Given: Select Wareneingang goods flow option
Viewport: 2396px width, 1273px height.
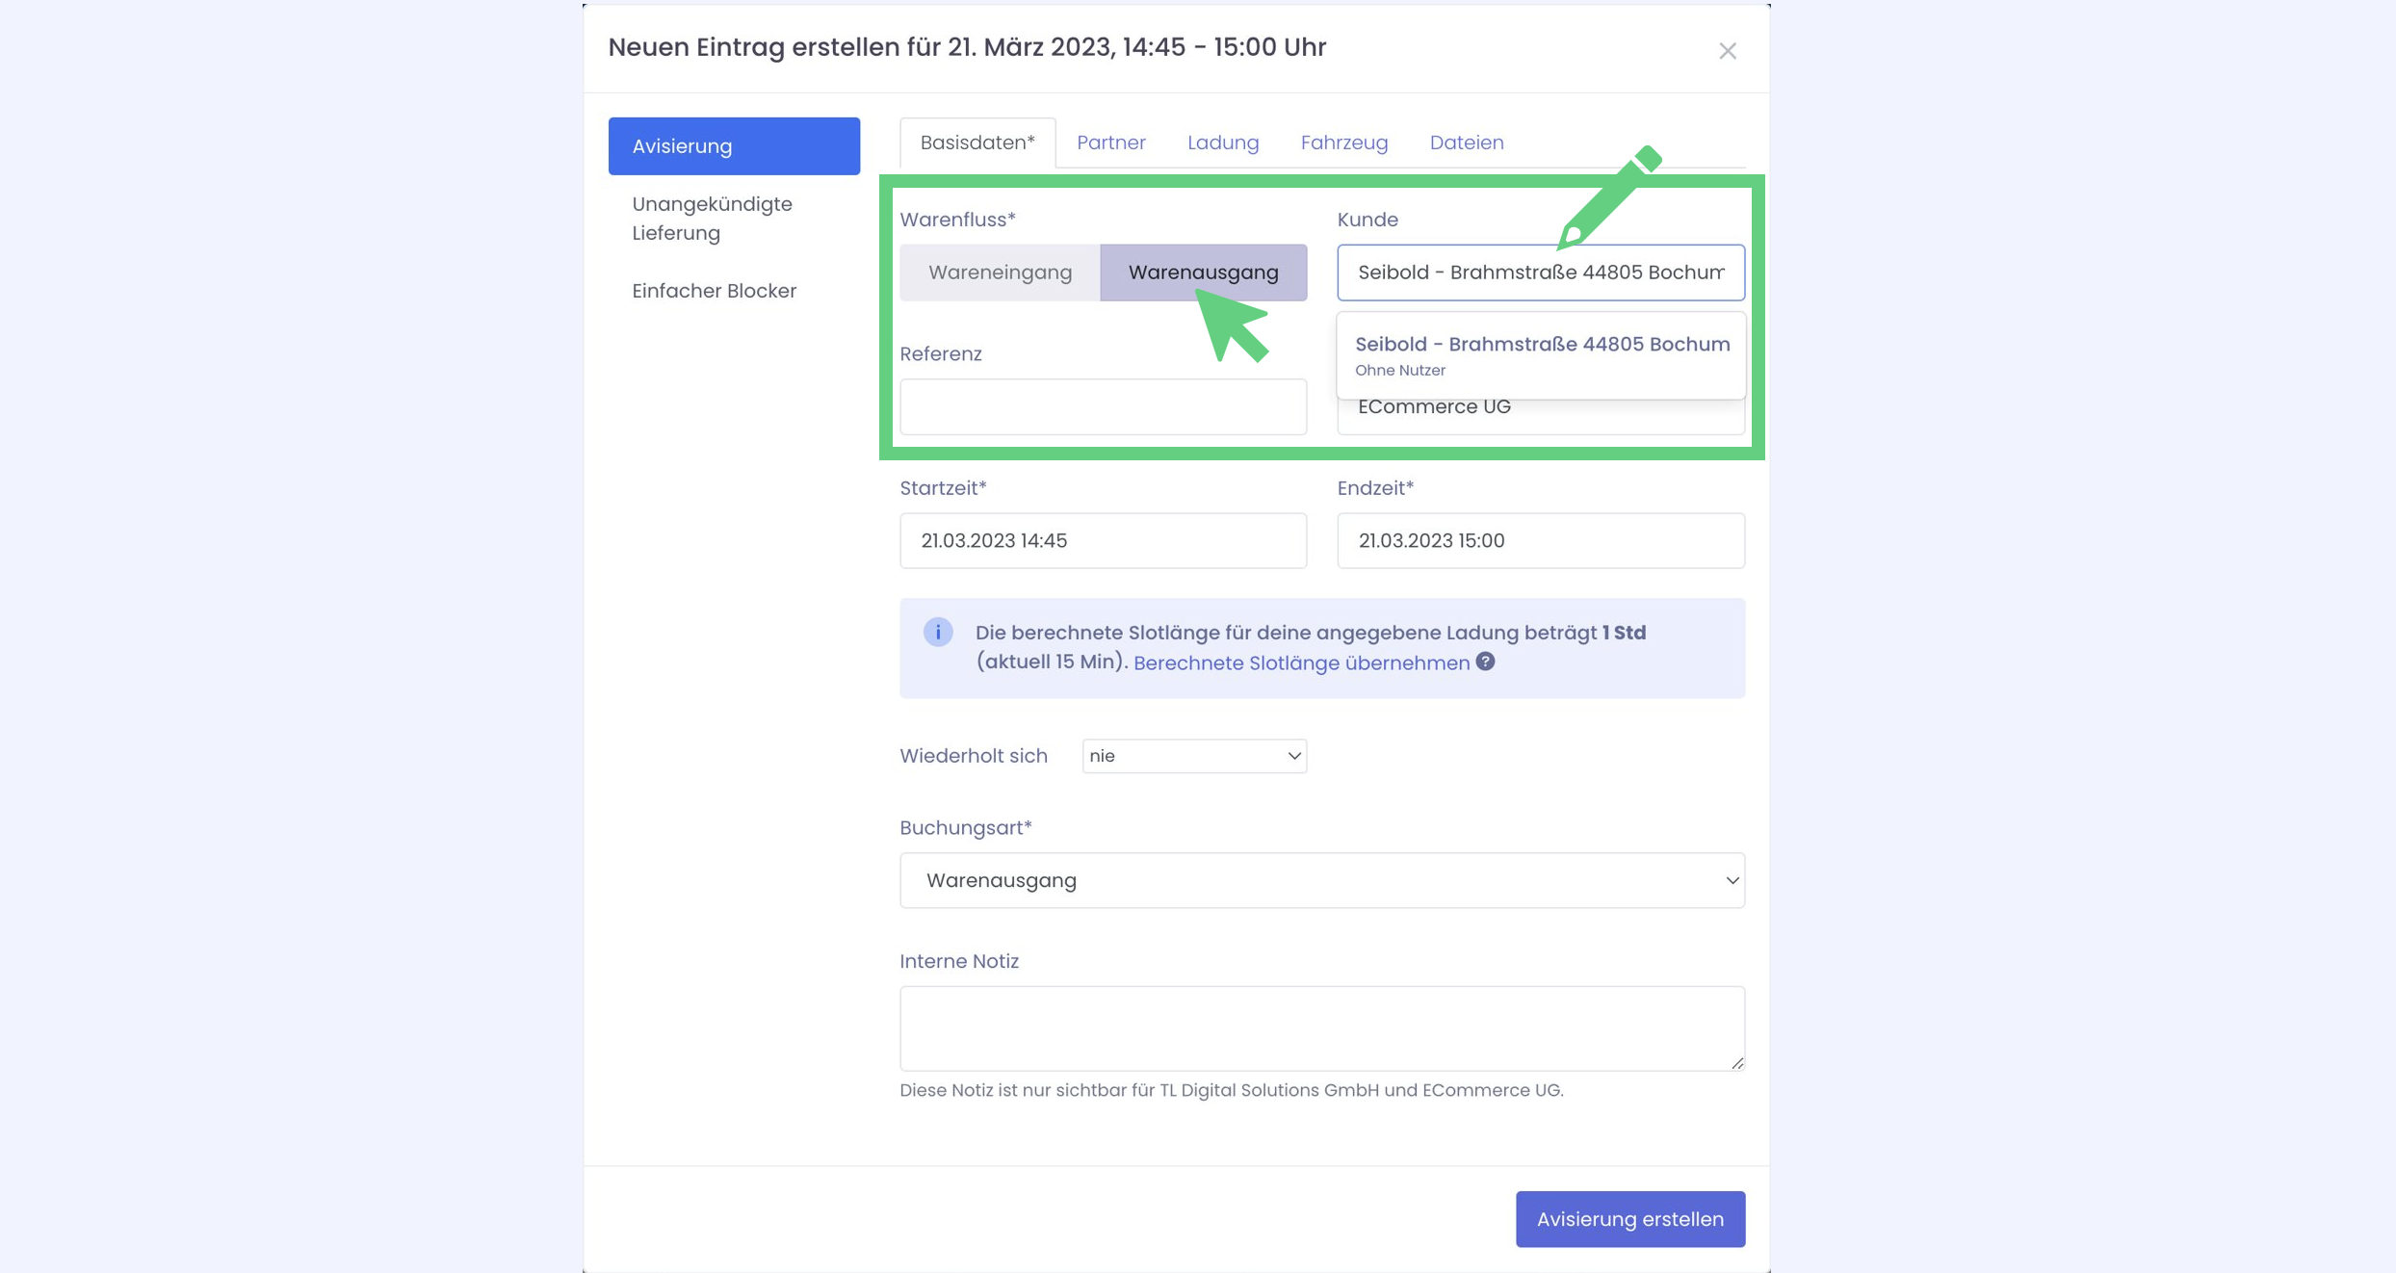Looking at the screenshot, I should 1000,273.
